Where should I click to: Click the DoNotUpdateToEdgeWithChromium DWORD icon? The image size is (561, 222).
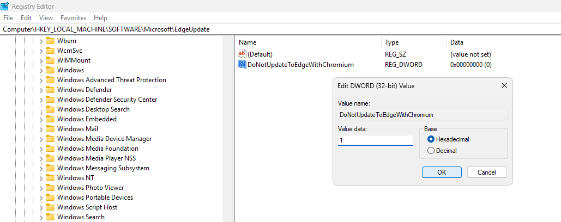tap(242, 65)
